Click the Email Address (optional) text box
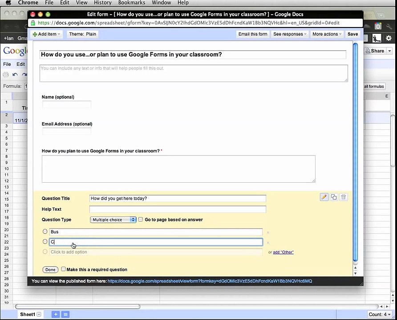Image resolution: width=397 pixels, height=320 pixels. pos(67,131)
